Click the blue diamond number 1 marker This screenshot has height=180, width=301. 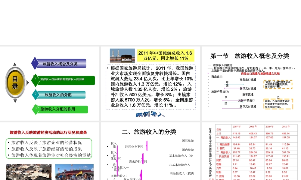coord(36,63)
